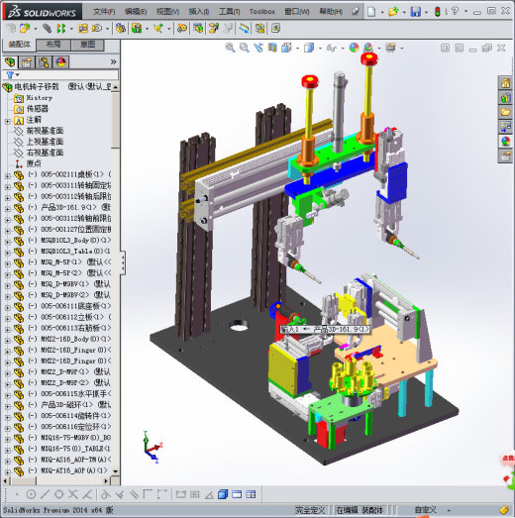Click the Zoom to Fit magnifier icon

click(x=230, y=48)
